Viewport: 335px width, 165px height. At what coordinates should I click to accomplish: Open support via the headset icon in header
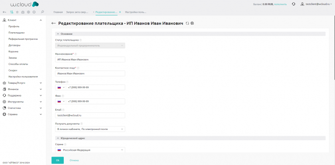click(294, 4)
